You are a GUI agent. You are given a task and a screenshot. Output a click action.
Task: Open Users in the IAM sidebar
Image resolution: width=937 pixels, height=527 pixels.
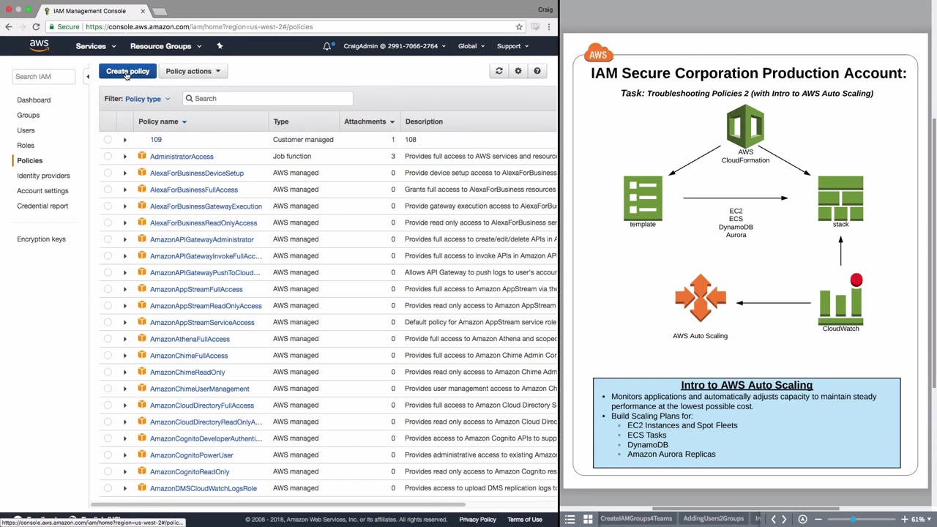click(x=26, y=130)
